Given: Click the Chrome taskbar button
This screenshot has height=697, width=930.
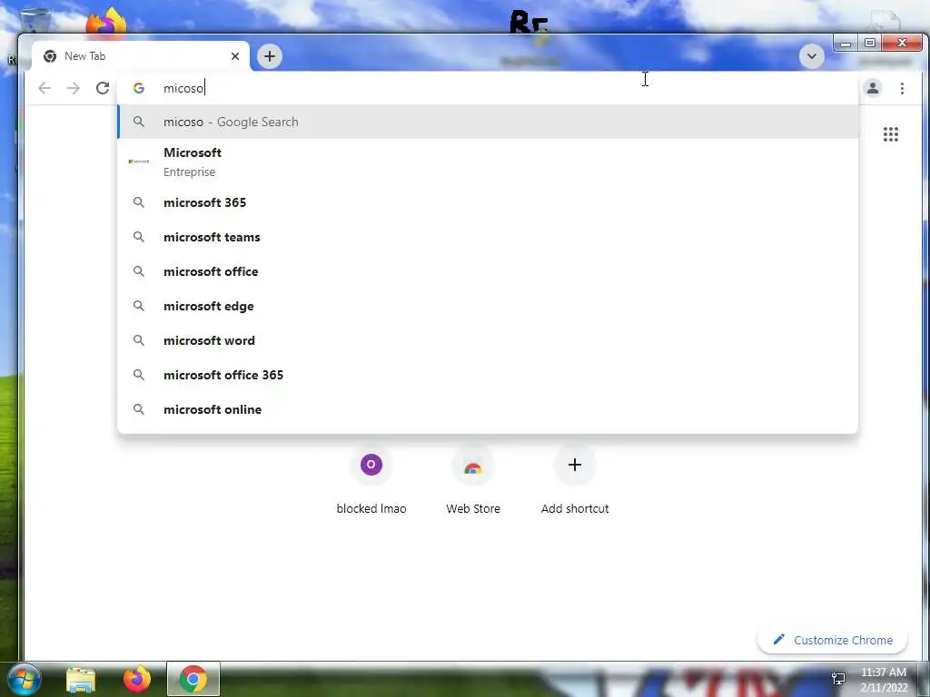Looking at the screenshot, I should (193, 679).
